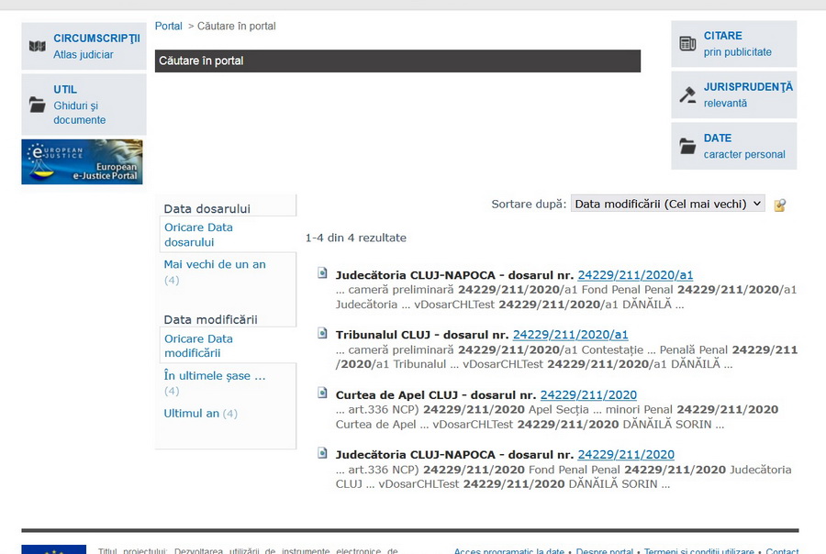Image resolution: width=826 pixels, height=554 pixels.
Task: Select Oricare Data dosarului filter
Action: click(198, 235)
